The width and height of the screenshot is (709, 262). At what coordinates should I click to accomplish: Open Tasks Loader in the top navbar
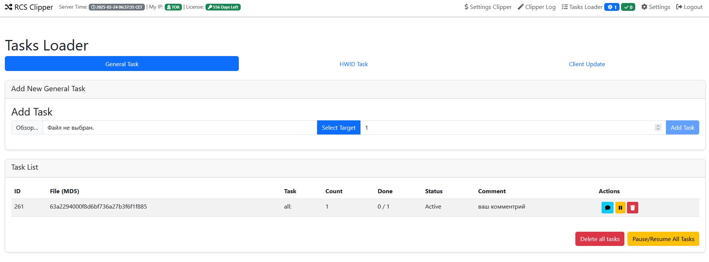tap(582, 7)
